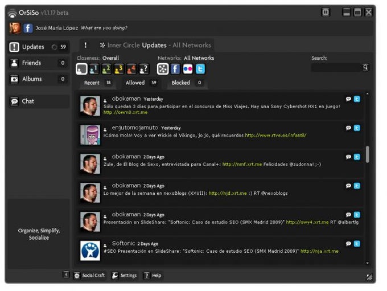Click the exclamation mark alert icon
The image size is (387, 291).
tap(85, 45)
